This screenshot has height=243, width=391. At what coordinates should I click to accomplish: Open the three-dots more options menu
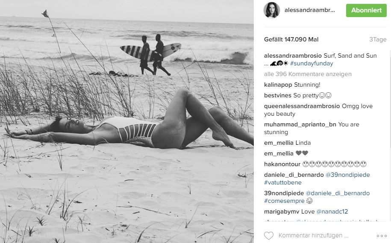click(382, 236)
